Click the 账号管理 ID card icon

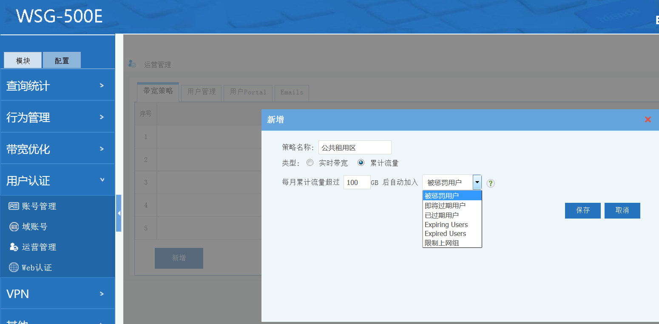[14, 206]
